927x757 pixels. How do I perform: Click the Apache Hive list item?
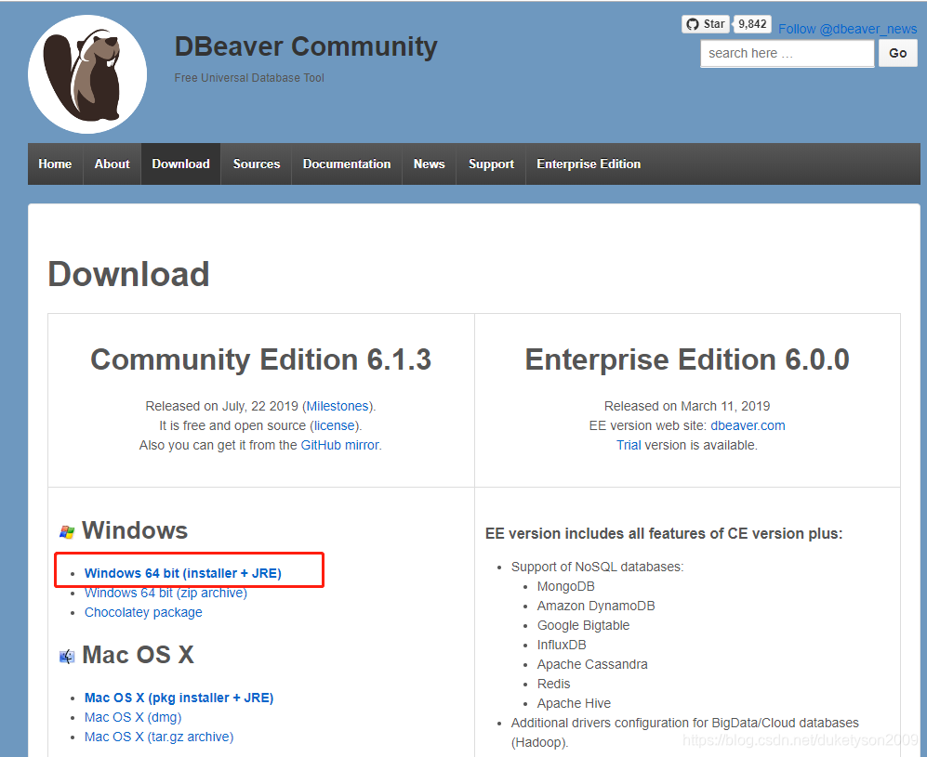574,703
